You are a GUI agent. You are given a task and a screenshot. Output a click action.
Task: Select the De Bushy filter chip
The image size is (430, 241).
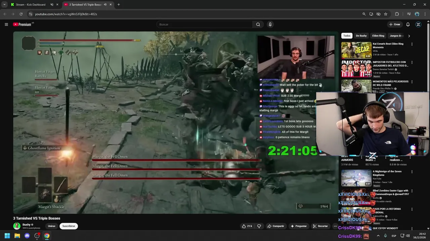(x=361, y=36)
